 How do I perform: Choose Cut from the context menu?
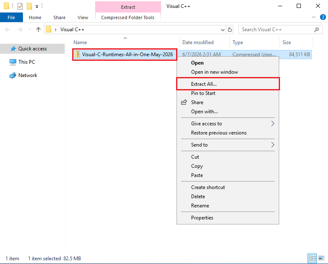click(x=228, y=157)
